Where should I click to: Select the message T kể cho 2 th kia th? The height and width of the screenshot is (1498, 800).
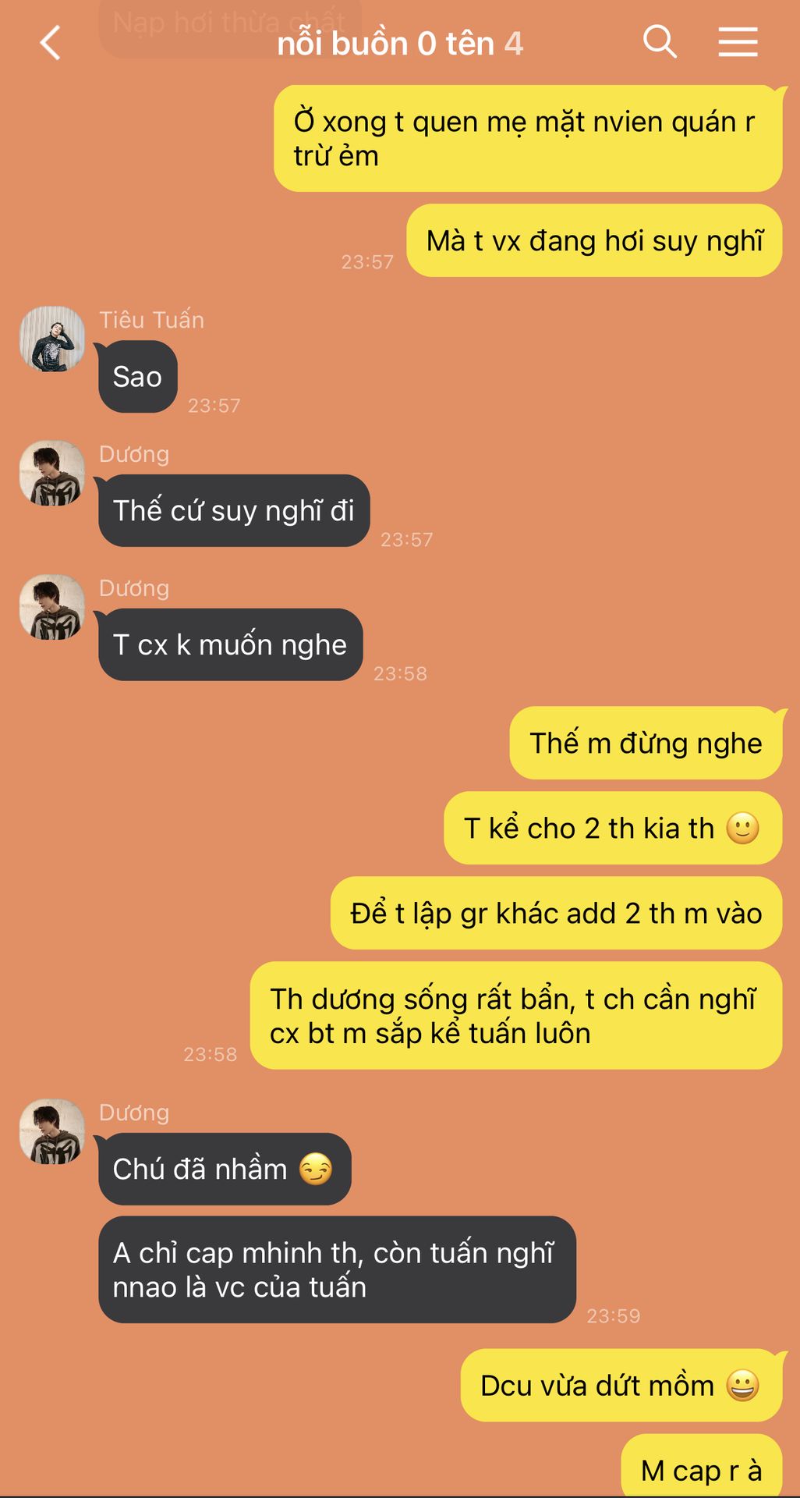613,828
